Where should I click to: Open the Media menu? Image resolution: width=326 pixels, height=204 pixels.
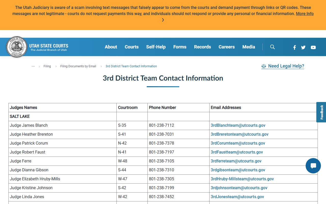[249, 47]
